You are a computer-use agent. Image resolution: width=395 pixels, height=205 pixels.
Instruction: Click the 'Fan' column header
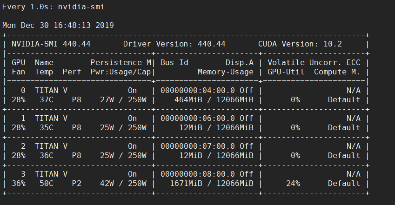(x=19, y=72)
